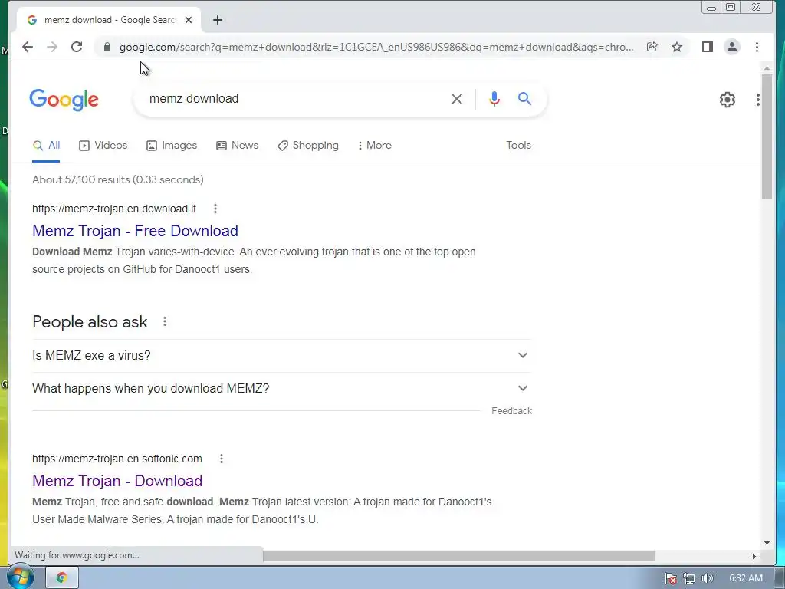Screen dimensions: 785x589
Task: Click the scroll down arrow
Action: [x=767, y=543]
